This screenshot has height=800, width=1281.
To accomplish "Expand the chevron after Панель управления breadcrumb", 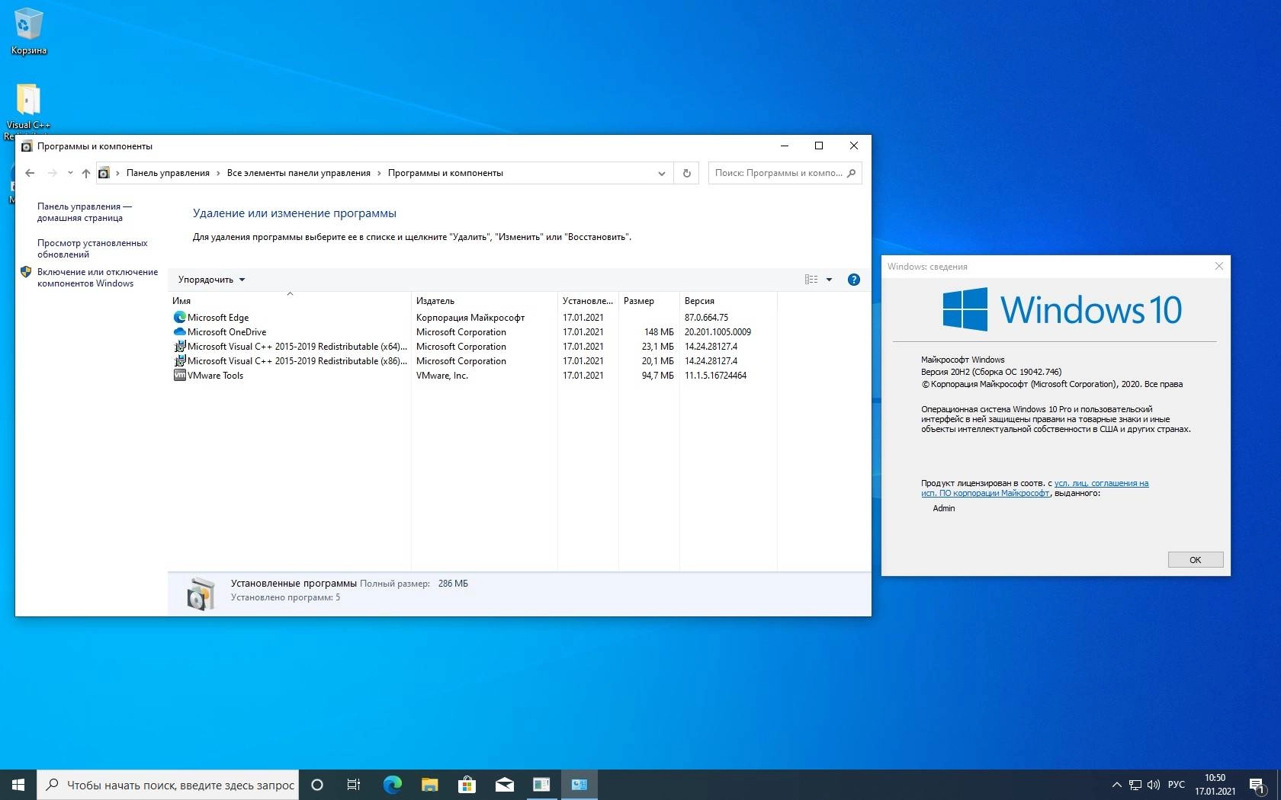I will pos(218,173).
